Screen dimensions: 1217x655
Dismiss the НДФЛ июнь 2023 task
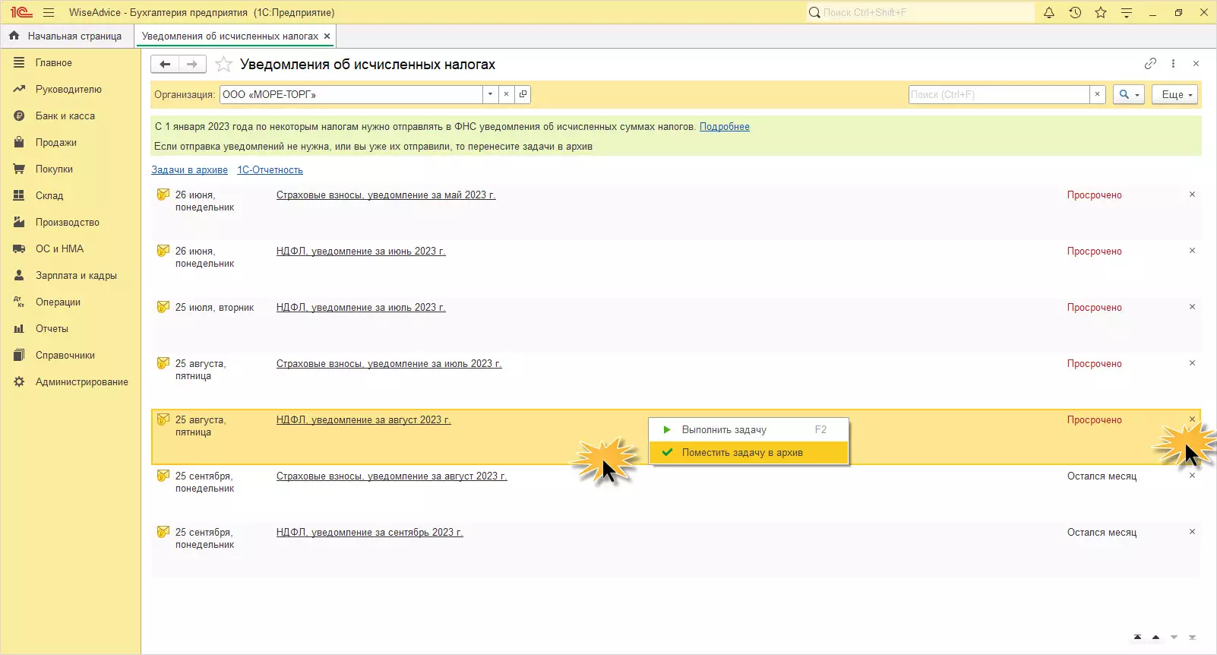1192,251
